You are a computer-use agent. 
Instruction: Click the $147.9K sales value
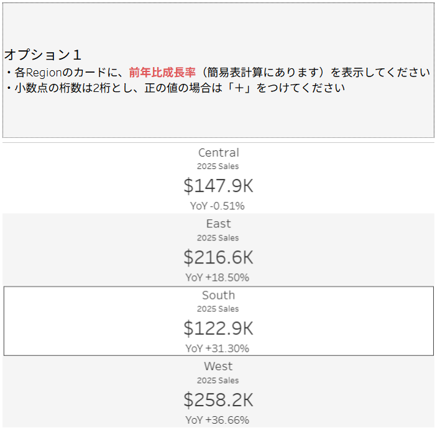coord(218,186)
